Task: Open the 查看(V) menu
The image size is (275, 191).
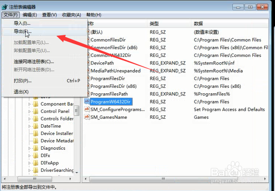Action: (x=50, y=15)
